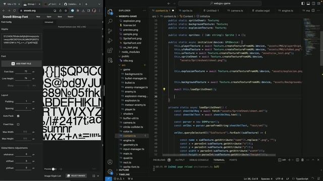The width and height of the screenshot is (323, 181).
Task: Open the PROBLEMS panel tab
Action: pyautogui.click(x=159, y=160)
